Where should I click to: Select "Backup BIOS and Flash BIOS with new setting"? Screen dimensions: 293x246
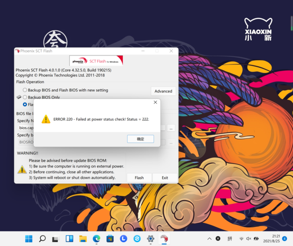(x=25, y=90)
